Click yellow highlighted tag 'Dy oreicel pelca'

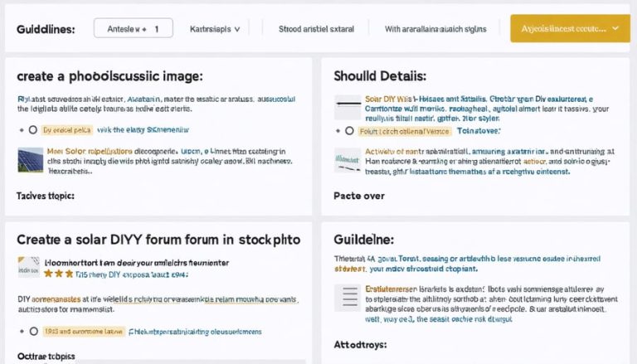coord(67,130)
